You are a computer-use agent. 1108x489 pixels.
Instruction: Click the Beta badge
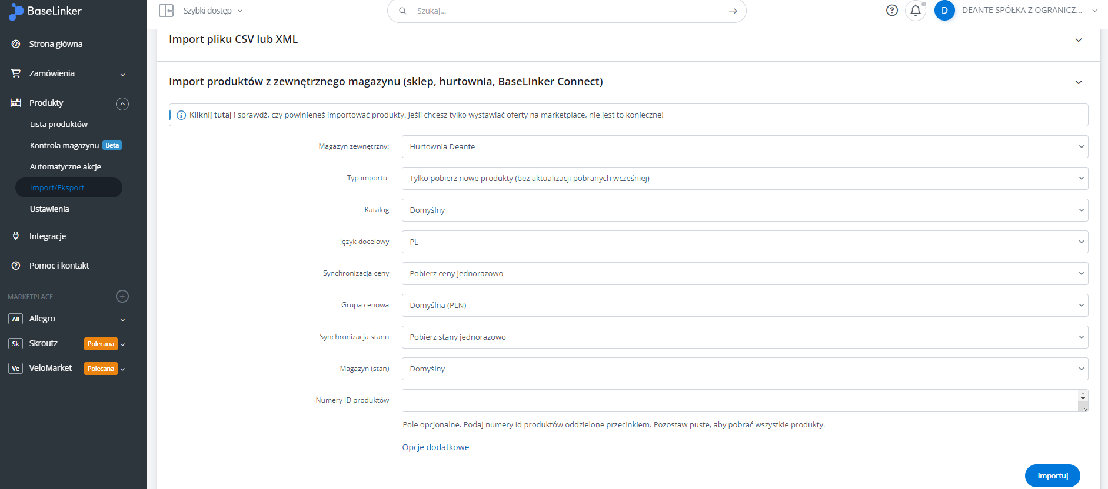tap(112, 145)
